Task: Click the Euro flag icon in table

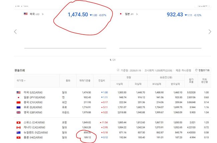Action: click(x=19, y=107)
